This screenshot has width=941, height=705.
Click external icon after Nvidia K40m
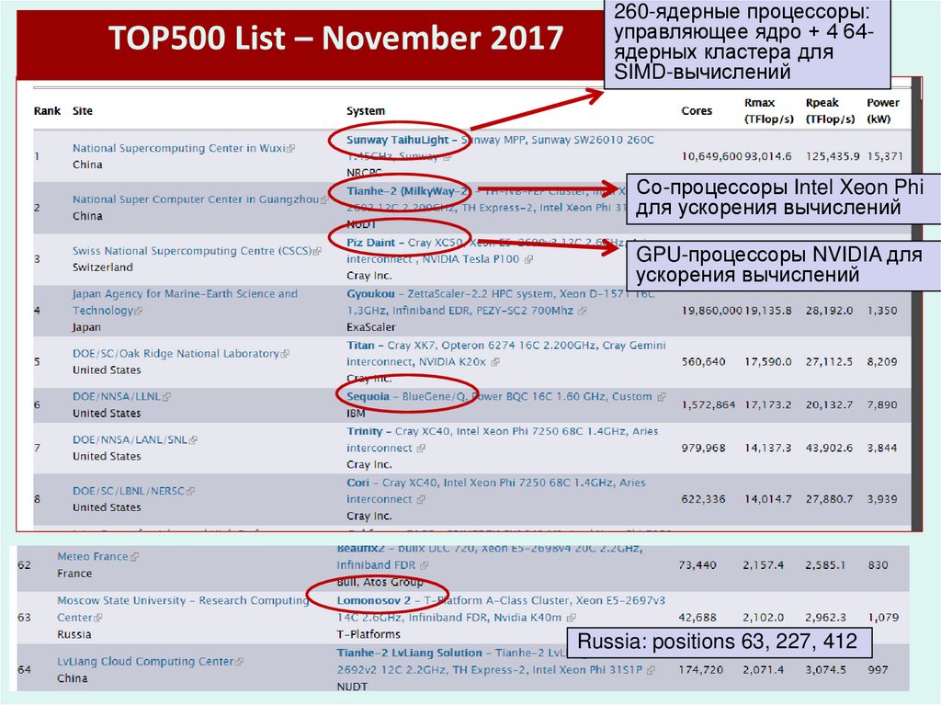572,618
